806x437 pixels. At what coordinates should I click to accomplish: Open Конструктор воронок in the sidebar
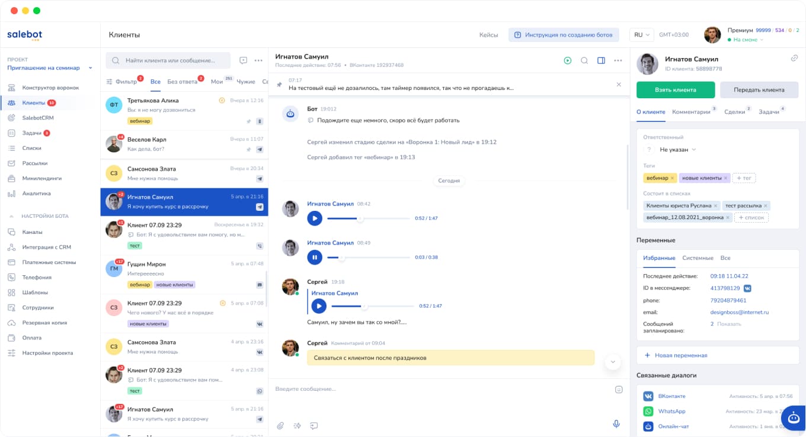tap(50, 88)
